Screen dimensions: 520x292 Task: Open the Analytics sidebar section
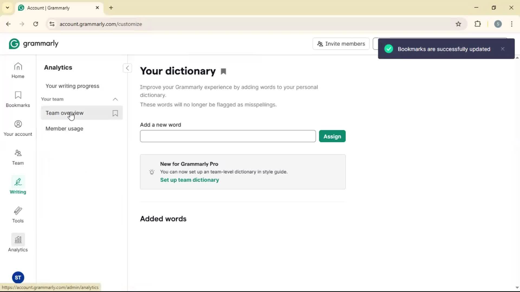point(18,243)
